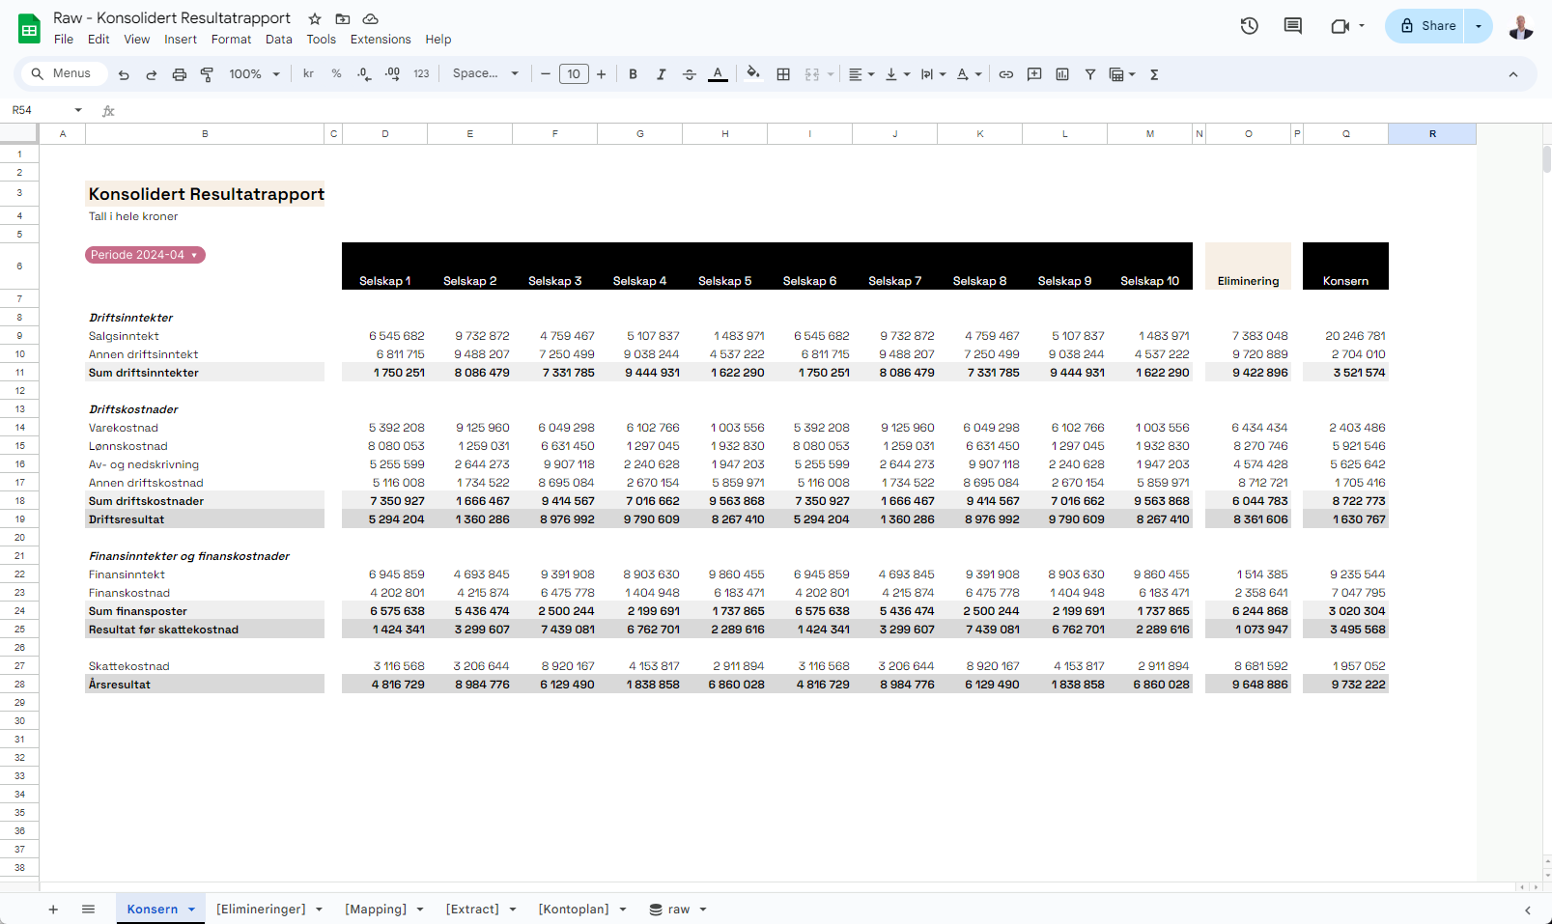Toggle strikethrough formatting
Image resolution: width=1552 pixels, height=924 pixels.
(689, 74)
